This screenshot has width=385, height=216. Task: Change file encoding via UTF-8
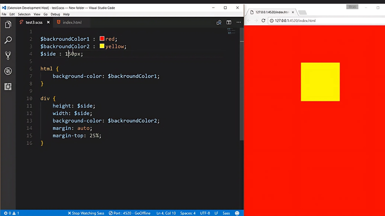click(x=205, y=213)
